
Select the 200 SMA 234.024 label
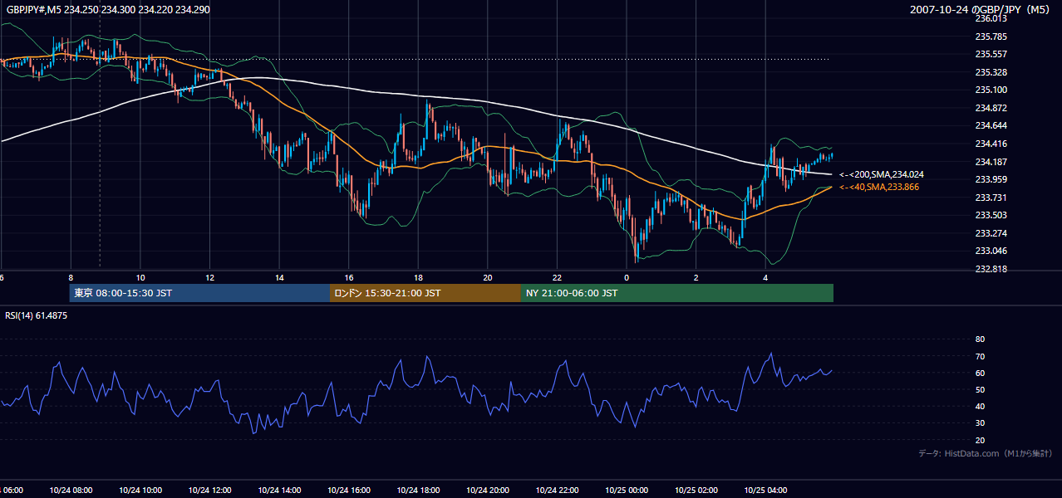[882, 175]
